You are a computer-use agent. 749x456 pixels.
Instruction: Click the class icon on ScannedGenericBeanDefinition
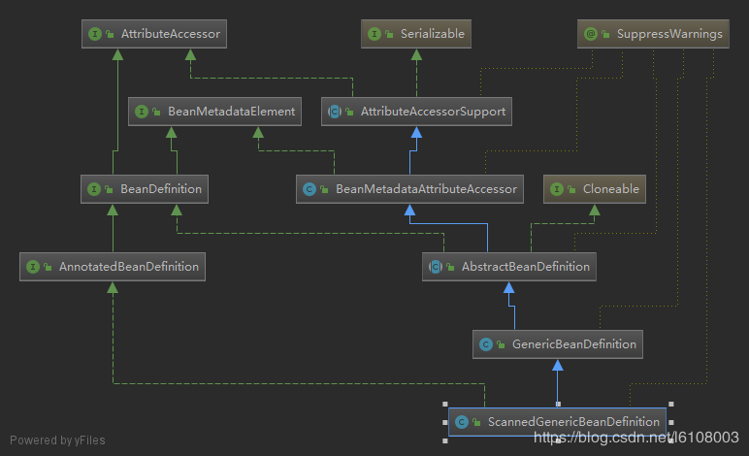[x=462, y=422]
